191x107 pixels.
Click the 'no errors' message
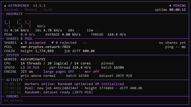point(13,101)
